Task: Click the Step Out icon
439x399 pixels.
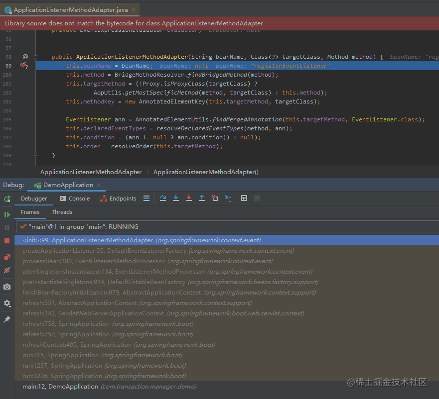Action: 202,198
